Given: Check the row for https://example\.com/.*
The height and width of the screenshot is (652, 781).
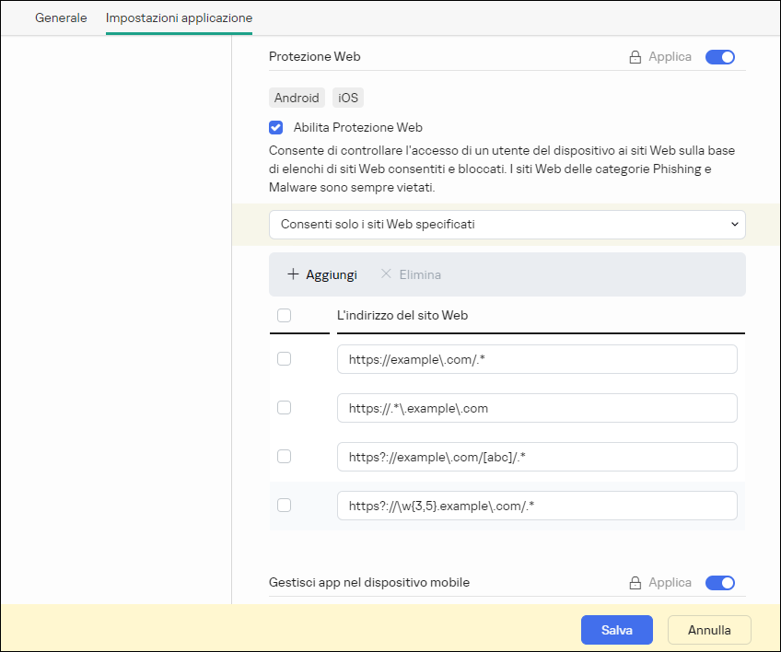Looking at the screenshot, I should 285,359.
